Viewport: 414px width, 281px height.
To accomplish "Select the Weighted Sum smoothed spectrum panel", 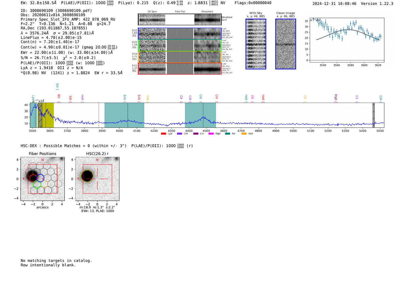I will coord(208,19).
